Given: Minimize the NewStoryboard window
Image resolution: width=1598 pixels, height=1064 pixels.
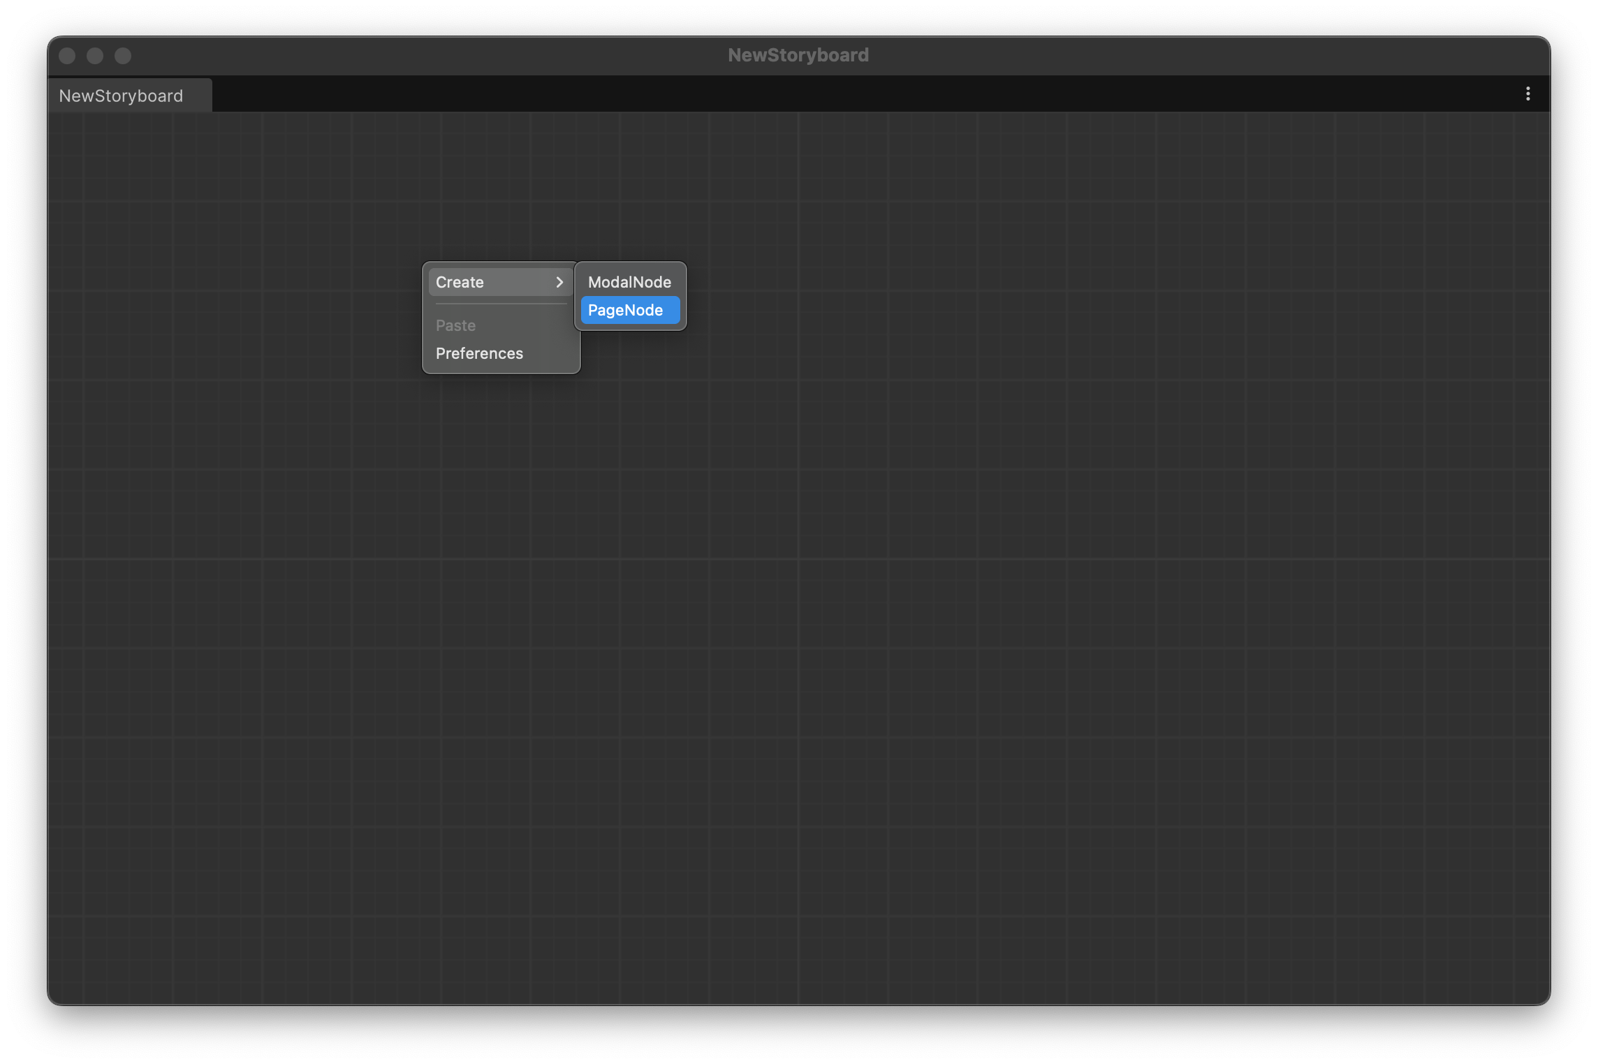Looking at the screenshot, I should click(x=95, y=56).
